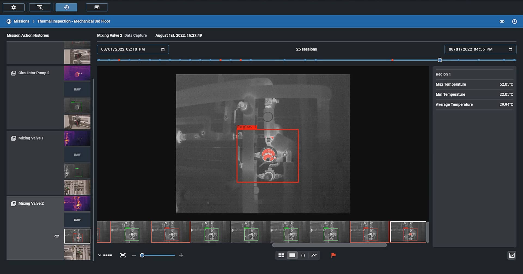Open the mission history clock view

(66, 7)
